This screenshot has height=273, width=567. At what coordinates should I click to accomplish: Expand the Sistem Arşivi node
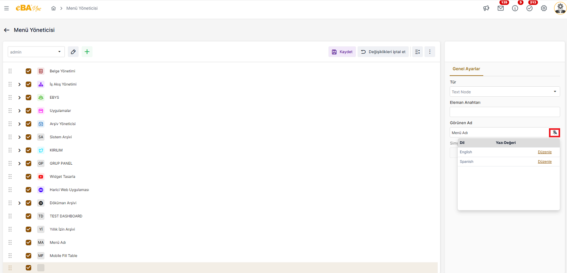[19, 137]
